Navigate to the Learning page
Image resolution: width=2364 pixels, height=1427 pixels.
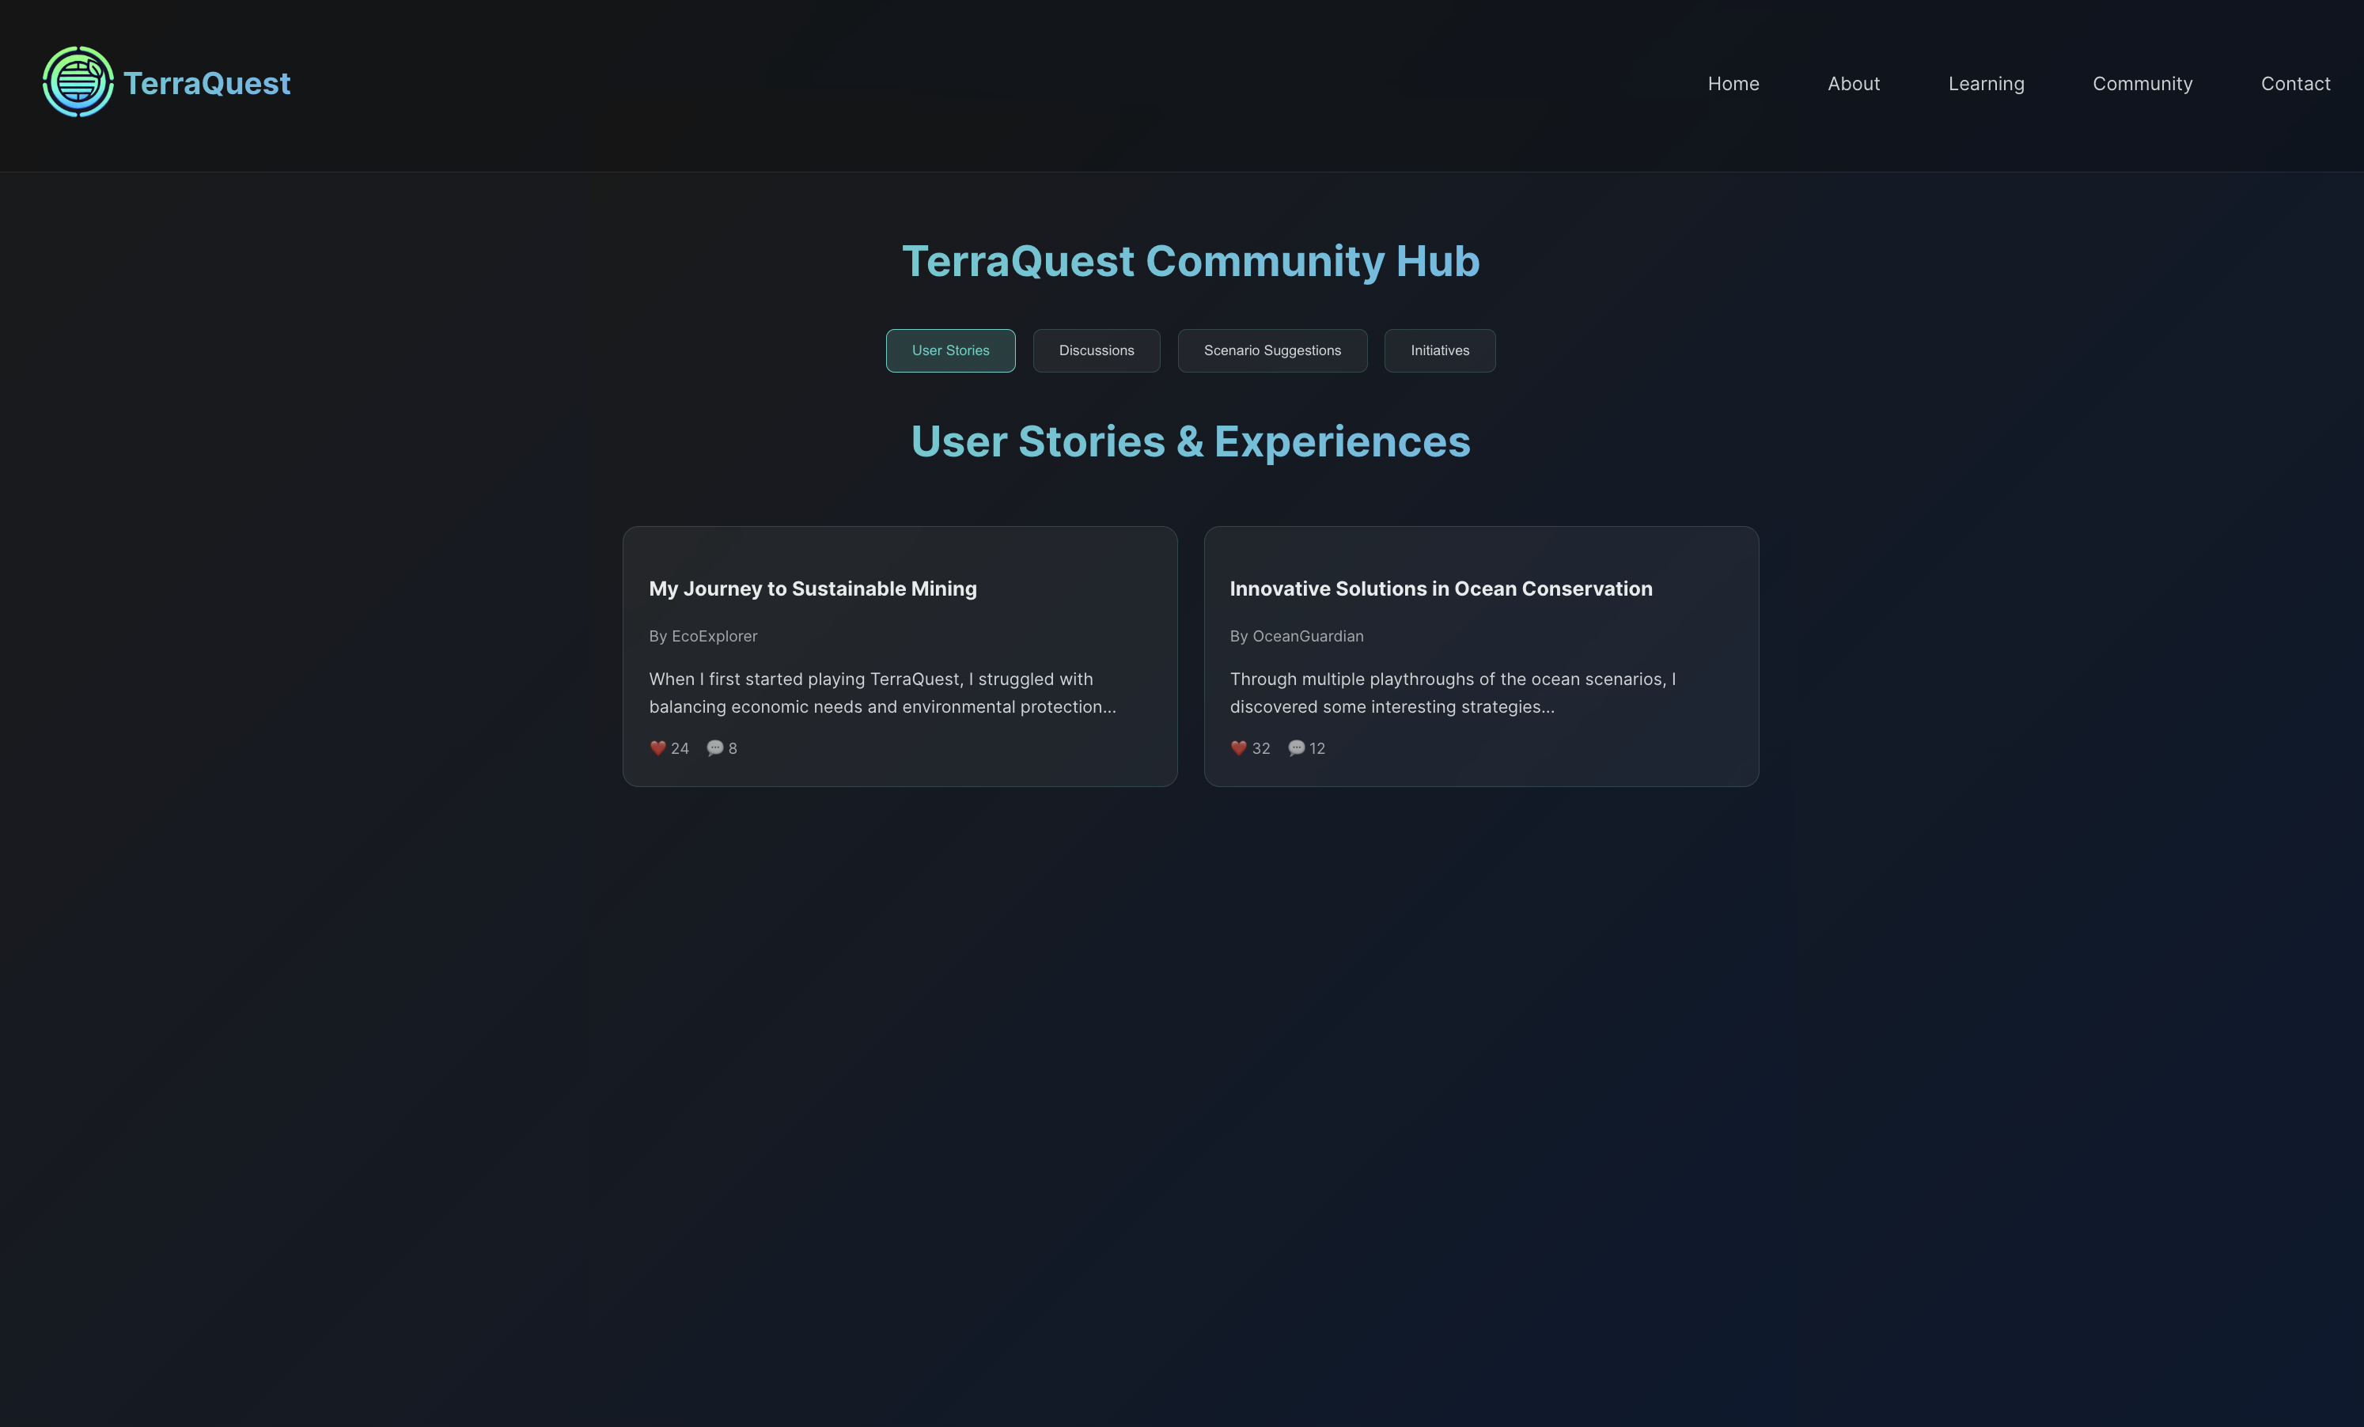[x=1986, y=85]
